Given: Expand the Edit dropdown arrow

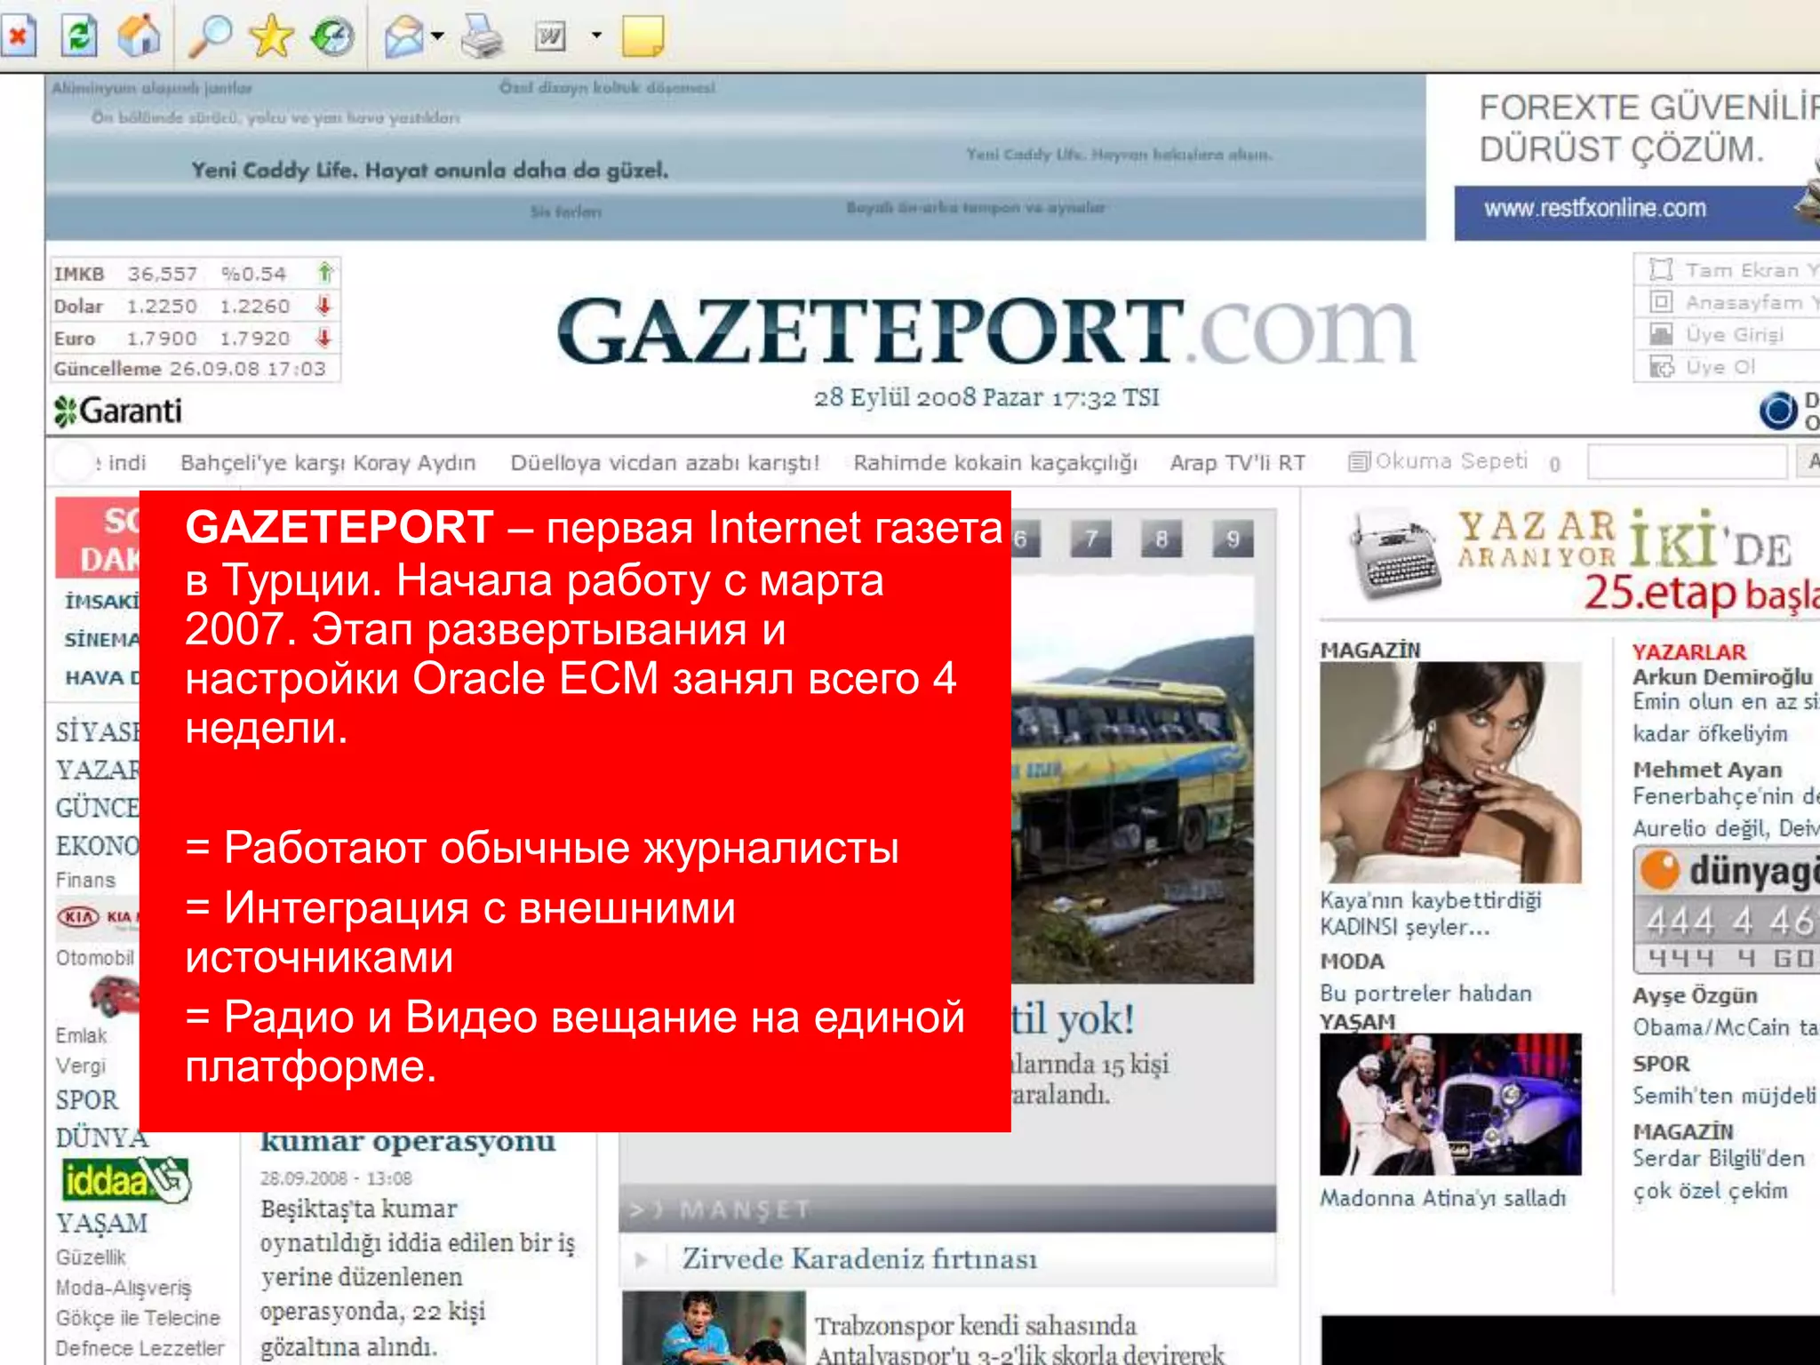Looking at the screenshot, I should (x=596, y=36).
